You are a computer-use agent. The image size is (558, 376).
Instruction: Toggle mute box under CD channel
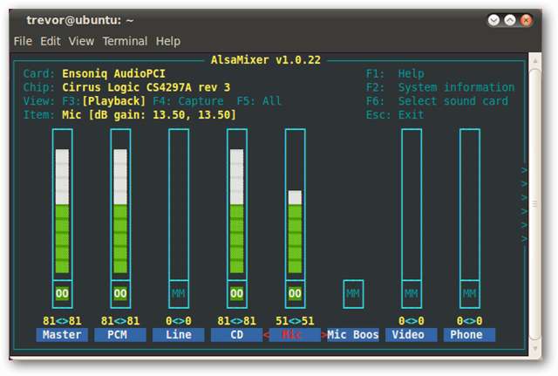(x=236, y=294)
